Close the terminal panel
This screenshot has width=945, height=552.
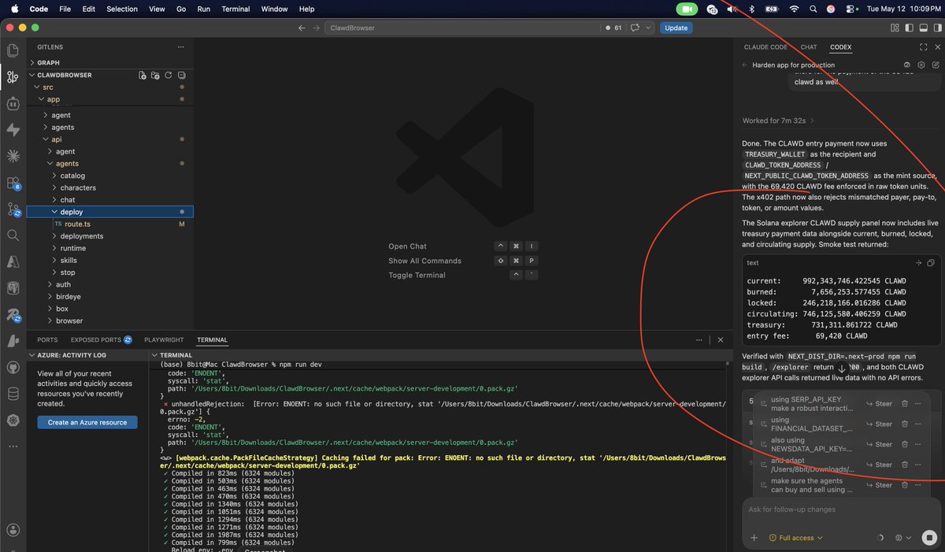[720, 340]
